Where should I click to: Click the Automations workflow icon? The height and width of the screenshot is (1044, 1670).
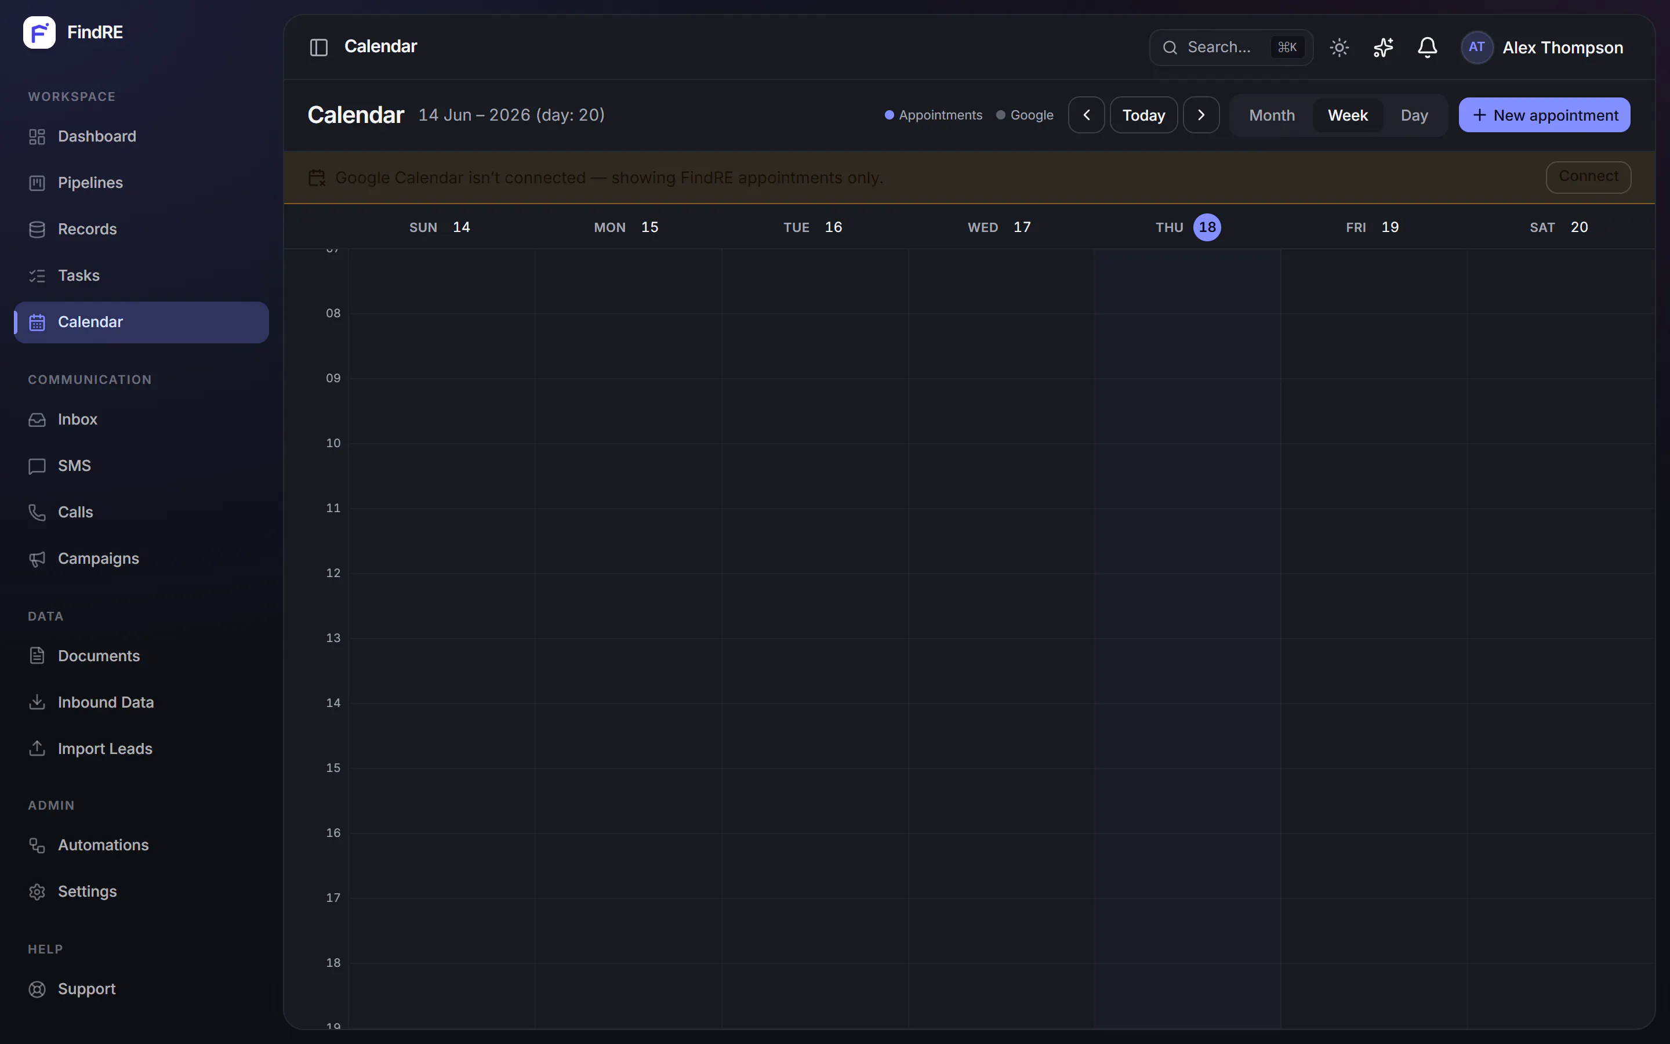37,845
